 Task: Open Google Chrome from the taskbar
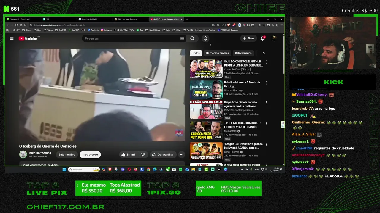pyautogui.click(x=148, y=170)
